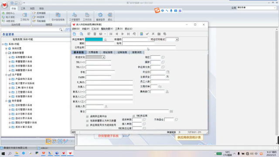Collapse the 进销存管理 tree node

[6, 53]
